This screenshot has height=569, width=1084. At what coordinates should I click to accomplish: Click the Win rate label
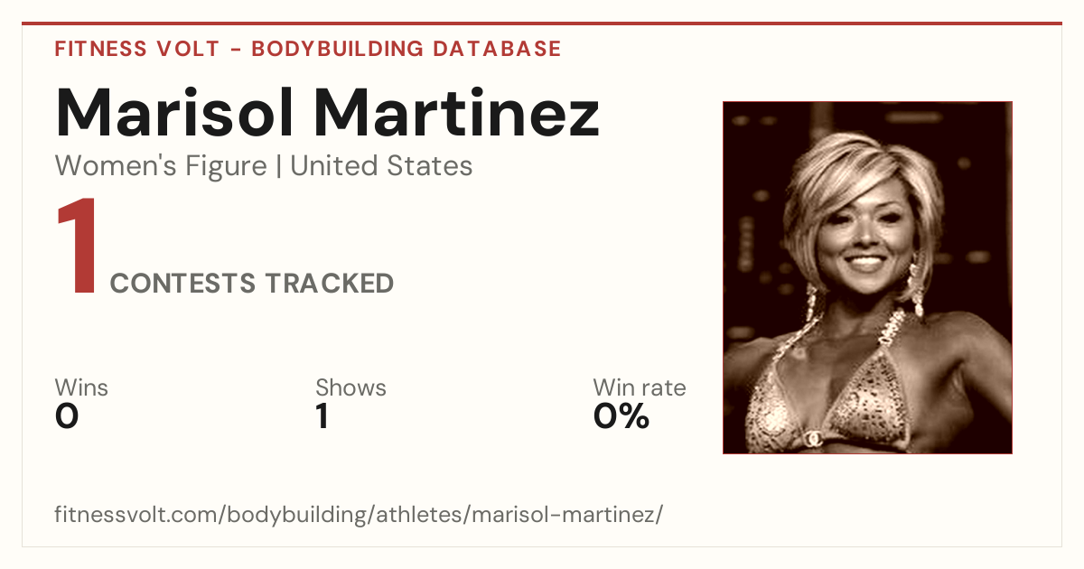pyautogui.click(x=640, y=388)
